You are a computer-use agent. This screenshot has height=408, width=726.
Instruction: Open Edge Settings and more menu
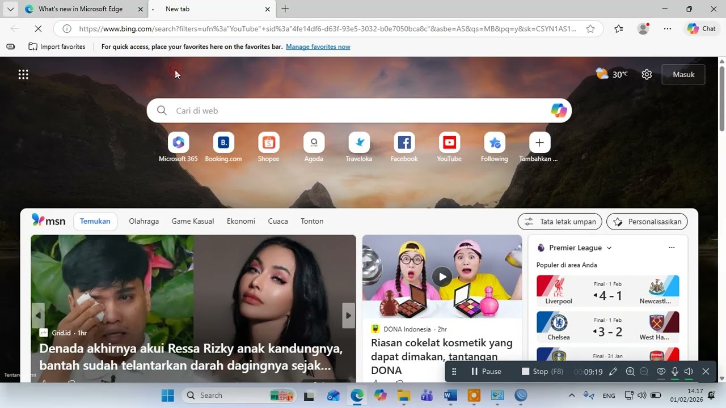pyautogui.click(x=667, y=28)
